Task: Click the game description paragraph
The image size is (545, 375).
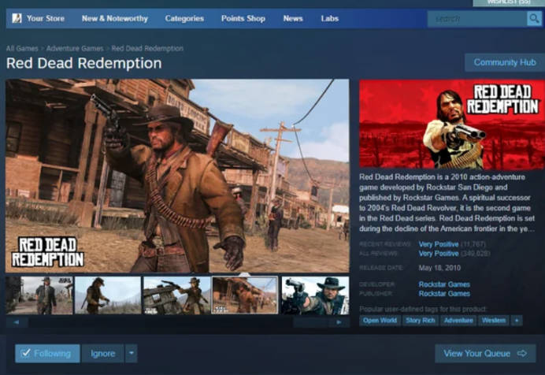Action: coord(447,202)
